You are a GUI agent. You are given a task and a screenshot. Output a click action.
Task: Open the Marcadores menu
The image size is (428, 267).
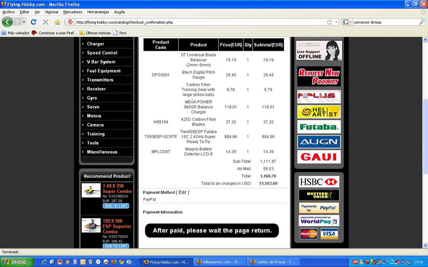[x=72, y=12]
